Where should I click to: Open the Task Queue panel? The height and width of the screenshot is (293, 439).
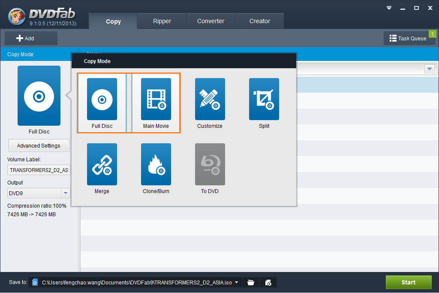(409, 38)
